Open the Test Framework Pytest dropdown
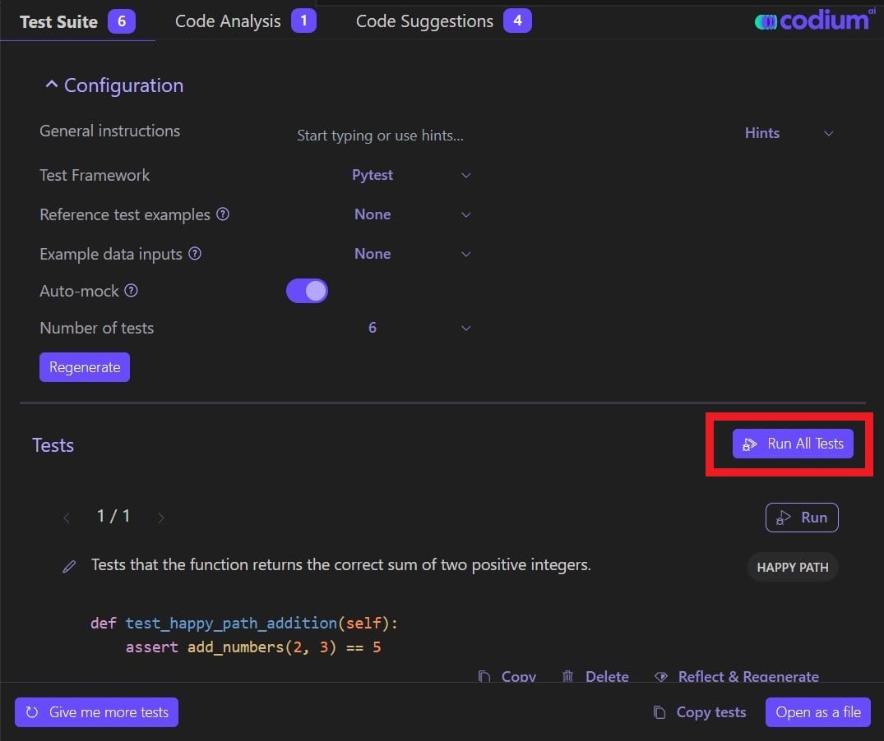This screenshot has height=741, width=884. (x=411, y=175)
